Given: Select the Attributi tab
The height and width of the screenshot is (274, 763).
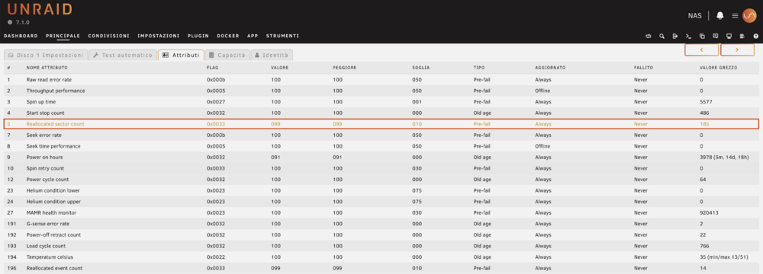Looking at the screenshot, I should click(181, 56).
